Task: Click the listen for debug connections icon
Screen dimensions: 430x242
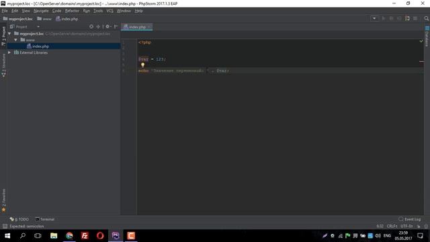Action: tap(407, 18)
